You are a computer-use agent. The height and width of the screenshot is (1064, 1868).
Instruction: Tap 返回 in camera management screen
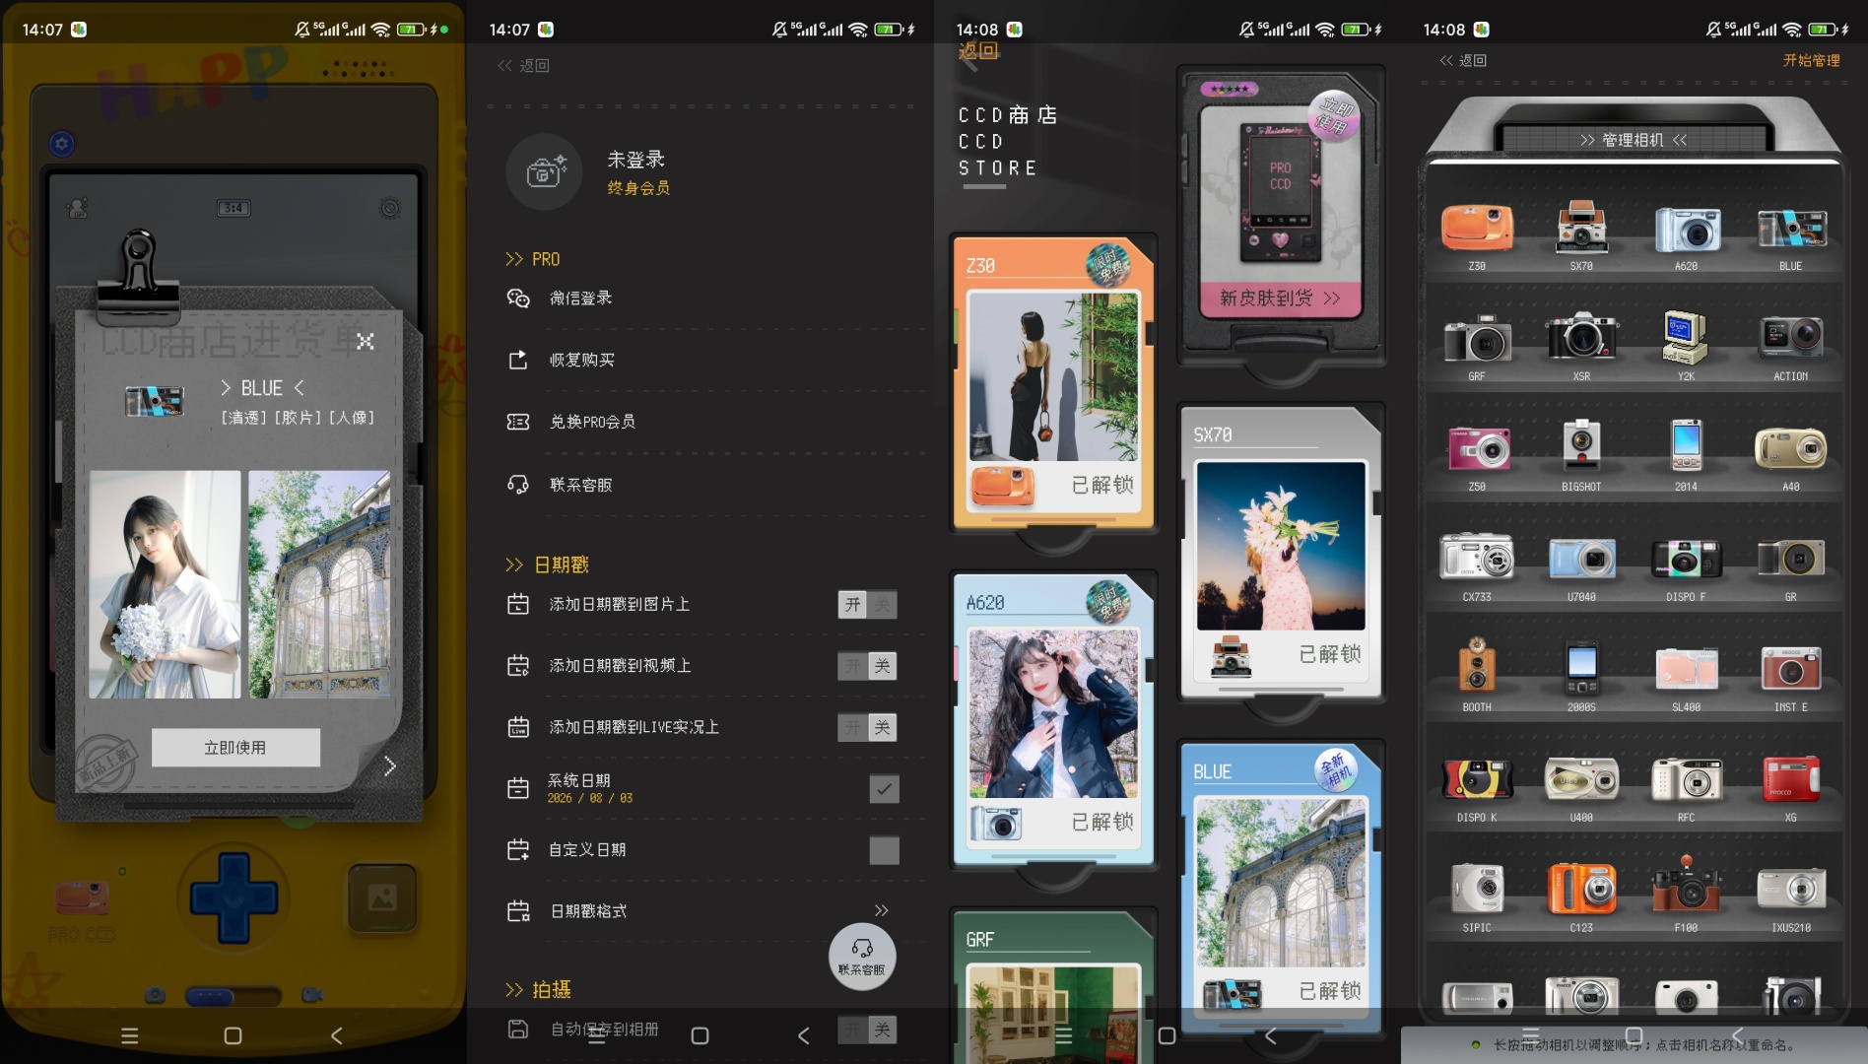[1463, 60]
